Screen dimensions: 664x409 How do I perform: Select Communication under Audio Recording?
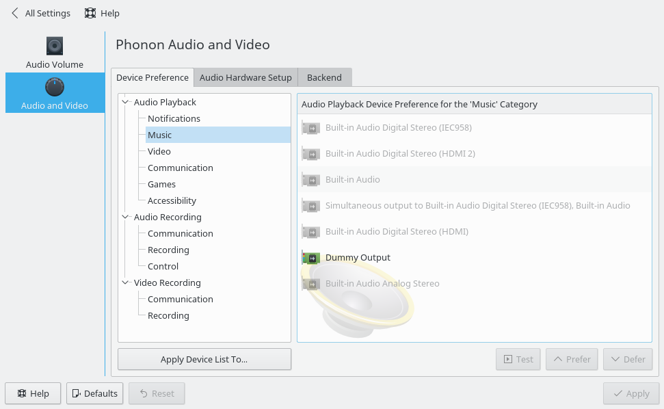(180, 233)
